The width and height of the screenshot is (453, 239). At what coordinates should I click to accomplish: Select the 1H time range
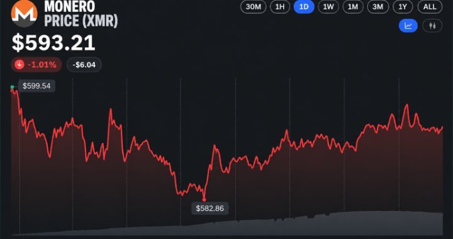click(280, 7)
